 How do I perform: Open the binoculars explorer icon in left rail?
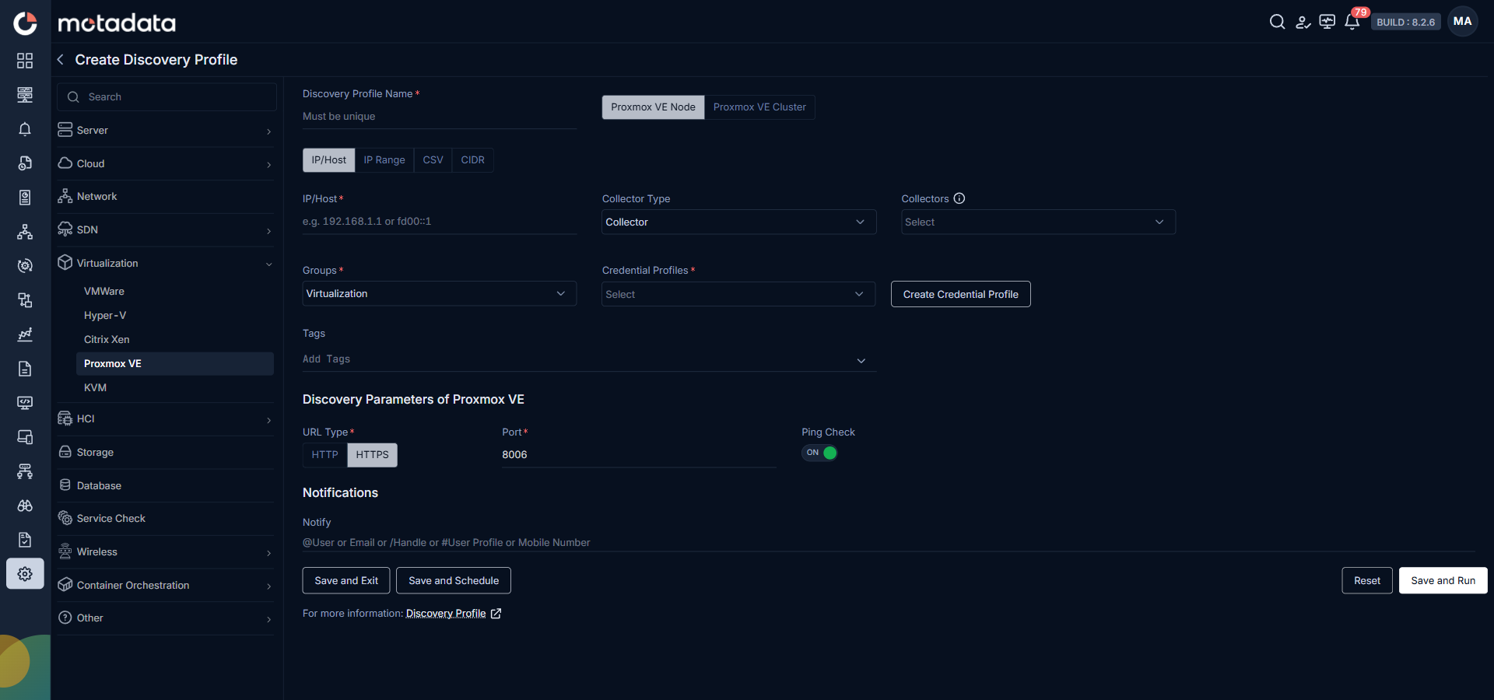pyautogui.click(x=25, y=506)
